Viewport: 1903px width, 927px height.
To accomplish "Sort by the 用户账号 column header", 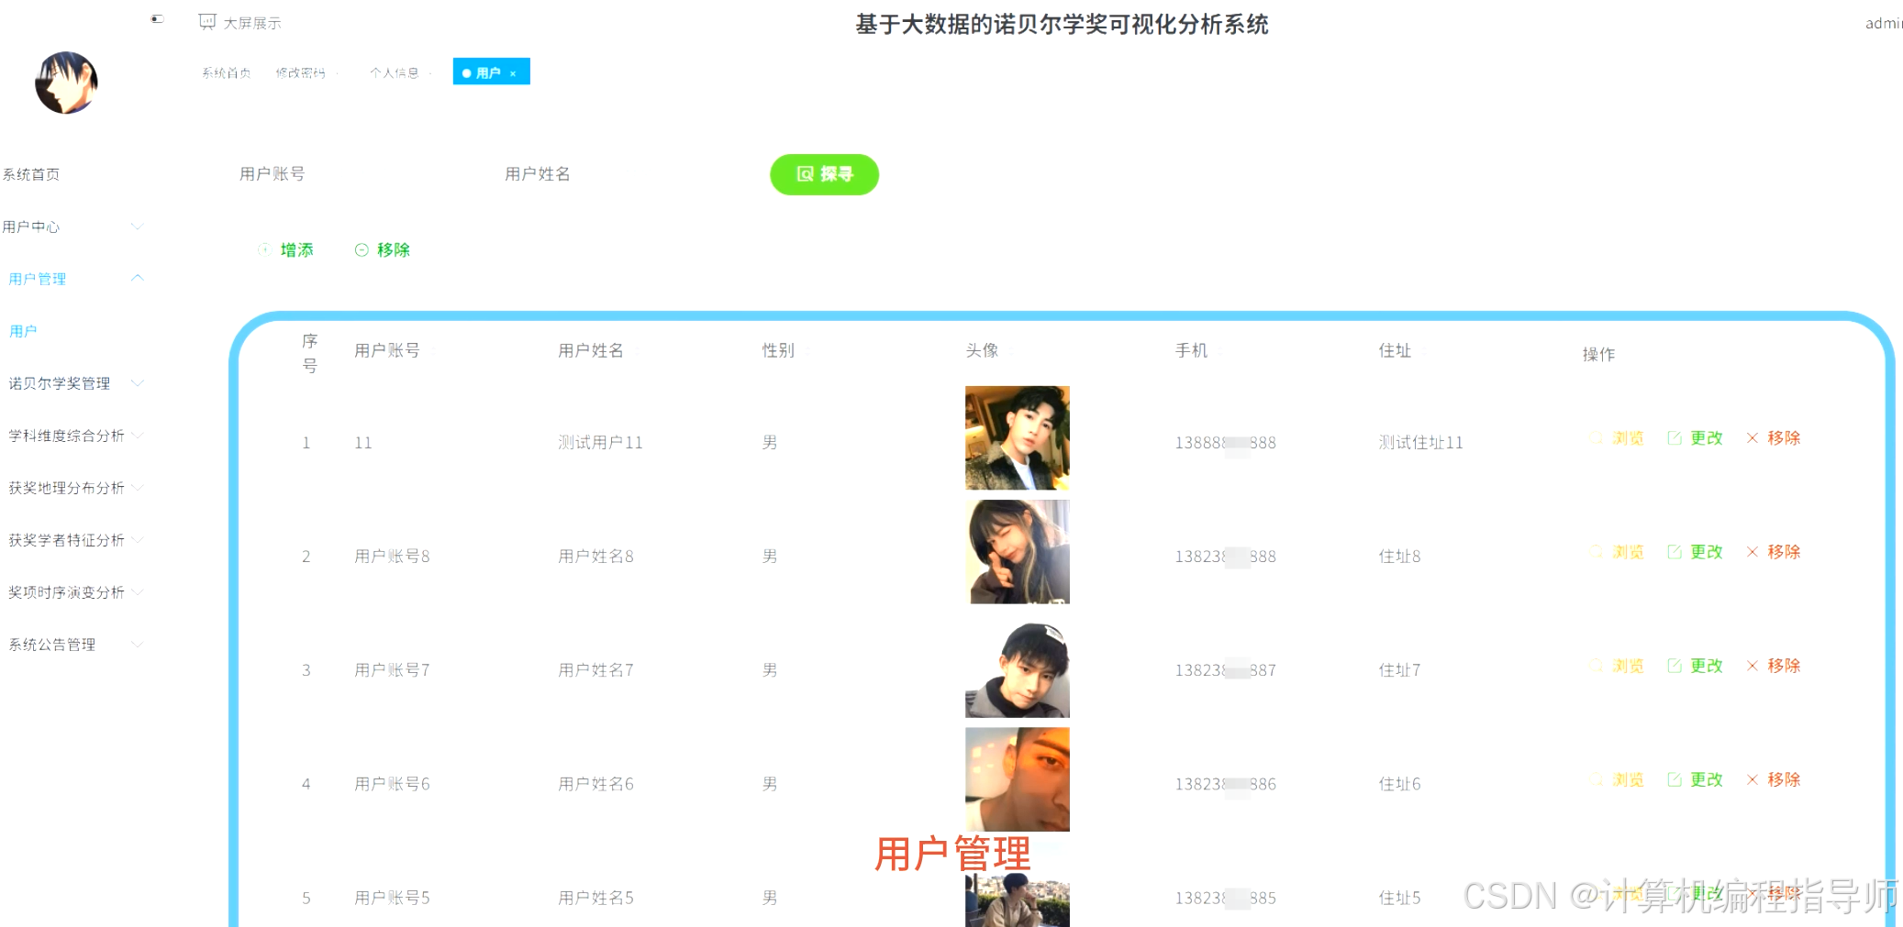I will (x=387, y=350).
